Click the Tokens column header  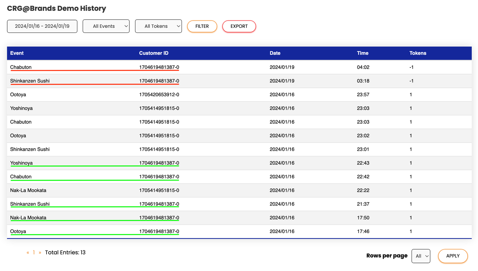pyautogui.click(x=418, y=53)
